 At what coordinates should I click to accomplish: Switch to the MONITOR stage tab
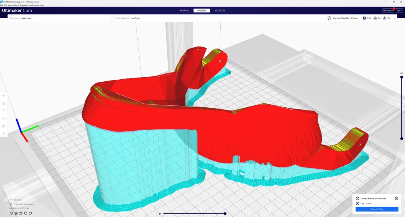[x=220, y=11]
